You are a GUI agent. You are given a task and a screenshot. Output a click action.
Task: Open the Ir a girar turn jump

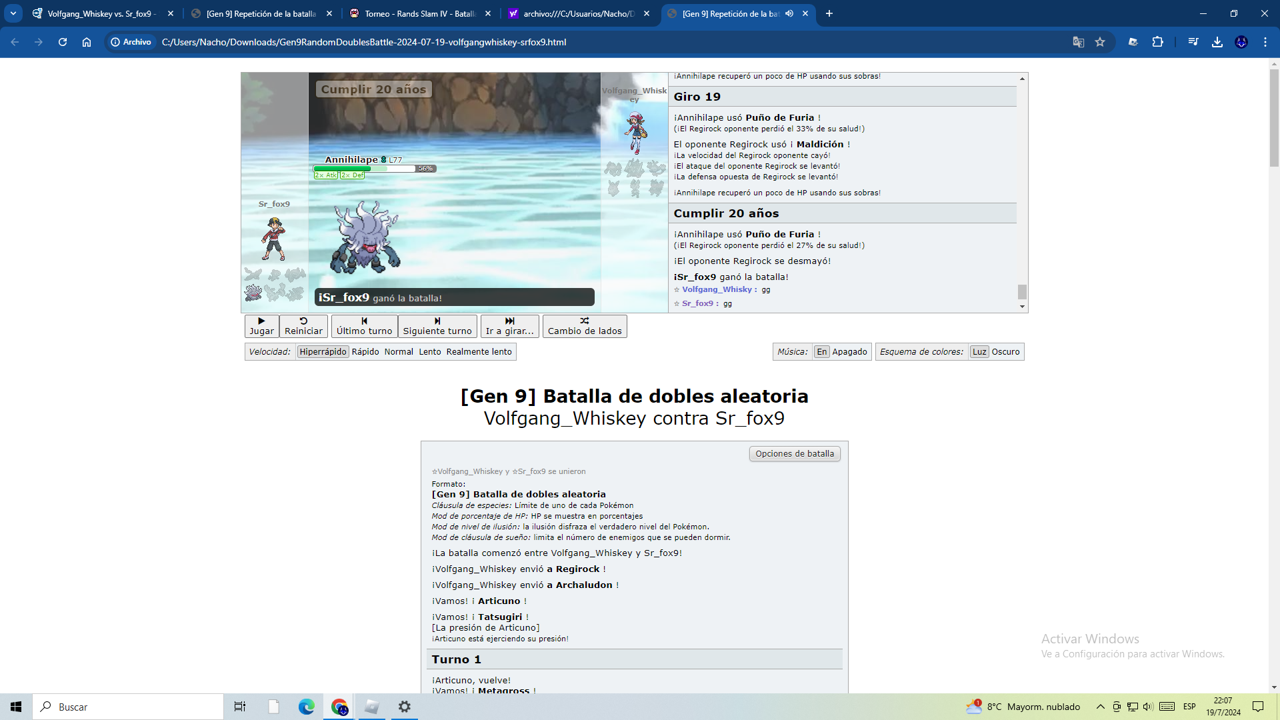510,326
